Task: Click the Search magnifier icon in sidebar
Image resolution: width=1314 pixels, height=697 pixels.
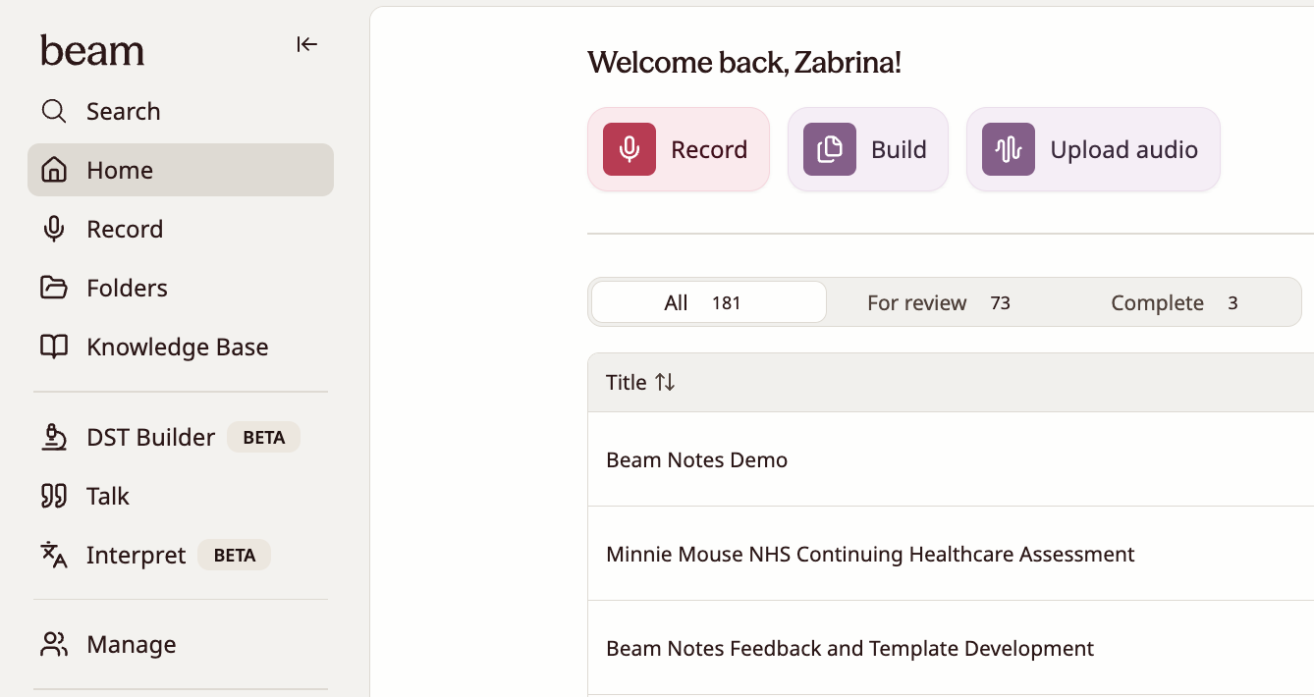Action: [x=54, y=111]
